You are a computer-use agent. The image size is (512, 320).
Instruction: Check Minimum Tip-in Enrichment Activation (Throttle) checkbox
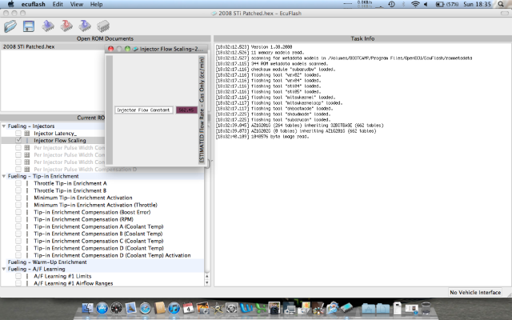[18, 205]
